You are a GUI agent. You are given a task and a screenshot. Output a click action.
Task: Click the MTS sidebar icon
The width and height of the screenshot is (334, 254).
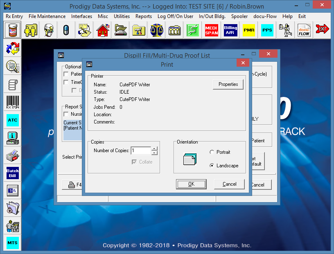(x=13, y=243)
